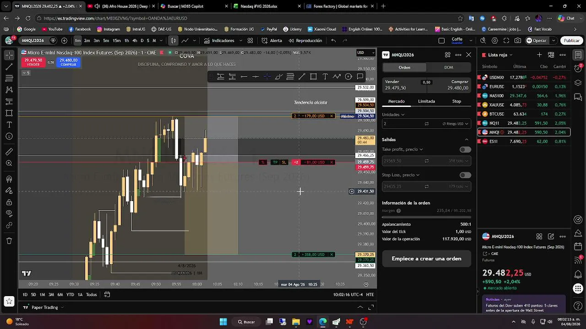Open the Indicadores menu
The height and width of the screenshot is (329, 586).
219,41
